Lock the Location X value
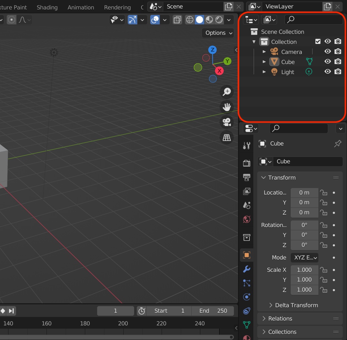Screen dimensions: 347x340 click(x=324, y=193)
